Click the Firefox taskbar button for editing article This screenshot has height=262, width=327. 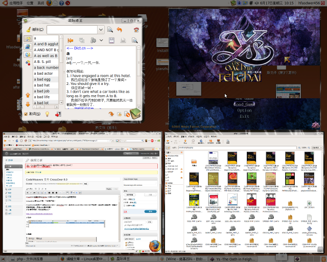click(x=83, y=259)
